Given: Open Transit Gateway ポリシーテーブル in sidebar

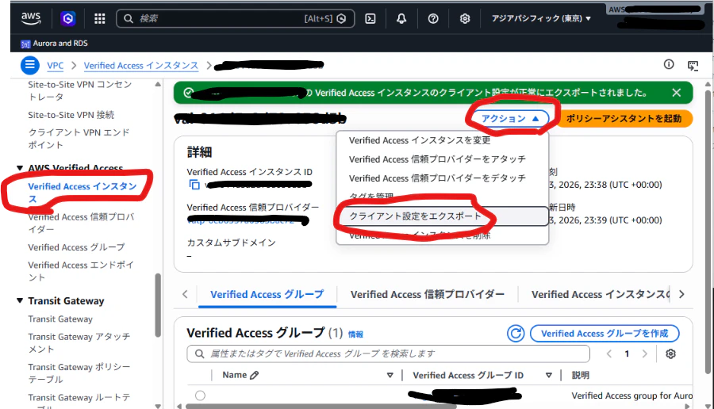Looking at the screenshot, I should pyautogui.click(x=79, y=373).
